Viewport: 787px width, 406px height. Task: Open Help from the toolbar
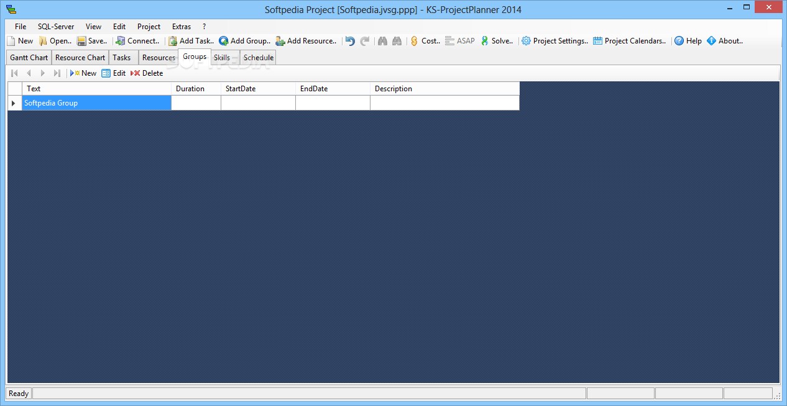click(x=688, y=41)
